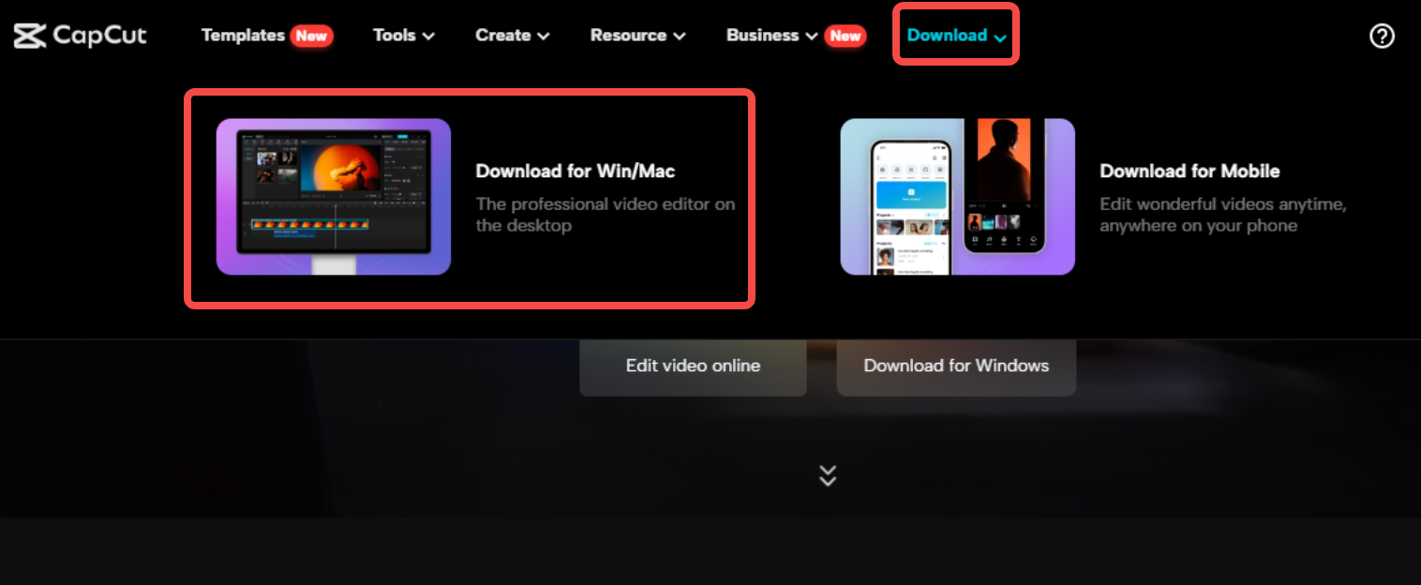Click the double down arrow icon
The height and width of the screenshot is (585, 1421).
click(x=827, y=475)
